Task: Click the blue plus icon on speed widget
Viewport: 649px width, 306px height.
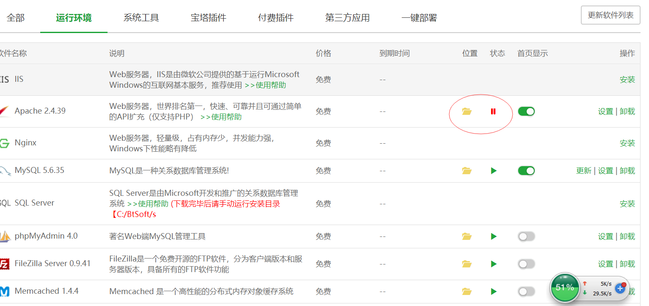Action: point(620,289)
